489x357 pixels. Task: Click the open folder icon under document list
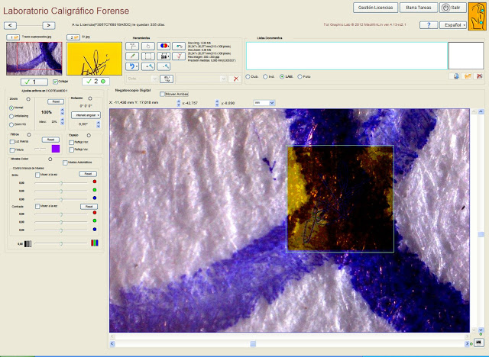467,76
